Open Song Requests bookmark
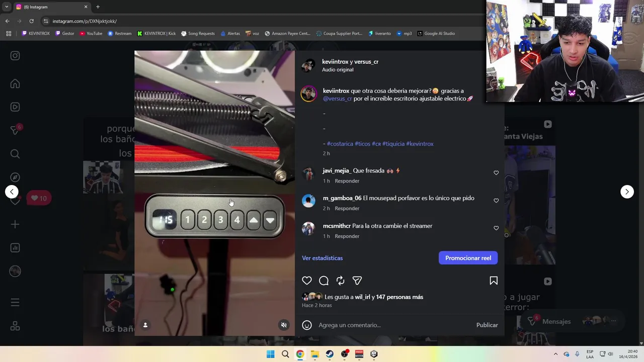The image size is (644, 362). point(198,34)
